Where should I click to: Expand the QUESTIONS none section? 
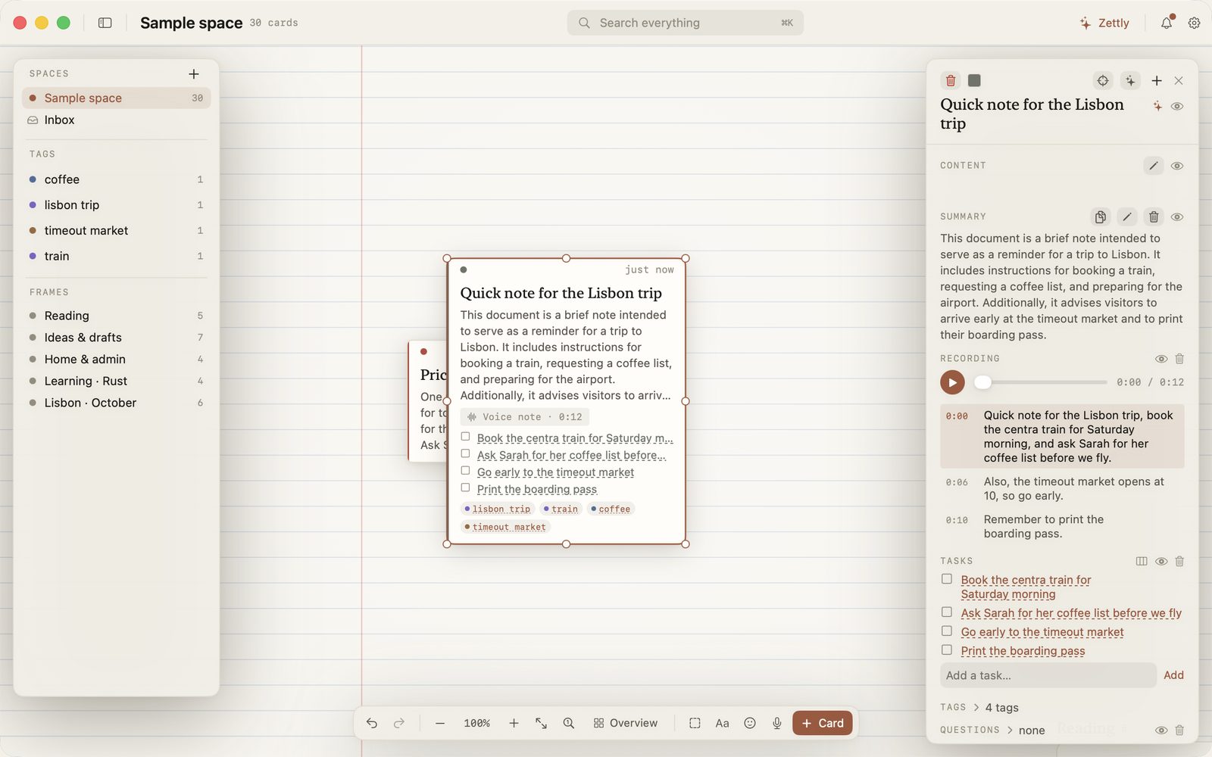coord(992,730)
